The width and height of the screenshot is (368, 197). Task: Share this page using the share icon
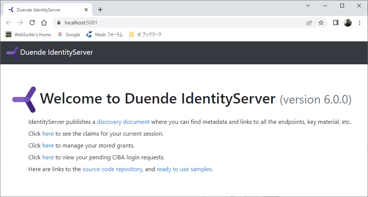coord(309,23)
